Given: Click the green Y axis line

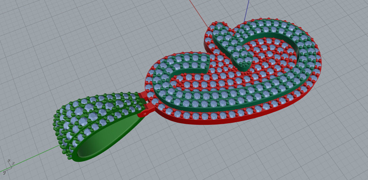Looking at the screenshot, I should coord(29,158).
